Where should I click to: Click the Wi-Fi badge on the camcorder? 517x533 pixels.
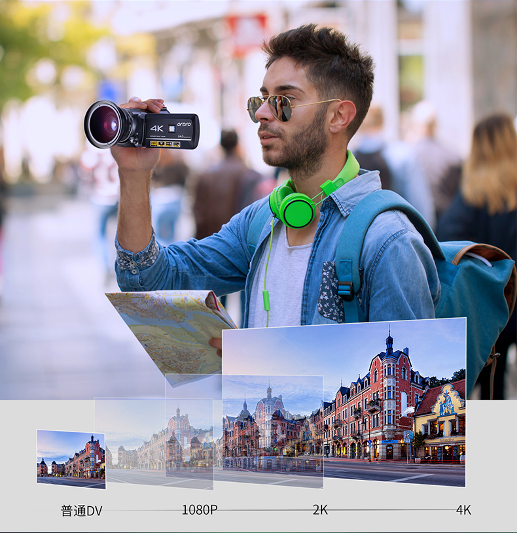point(162,144)
